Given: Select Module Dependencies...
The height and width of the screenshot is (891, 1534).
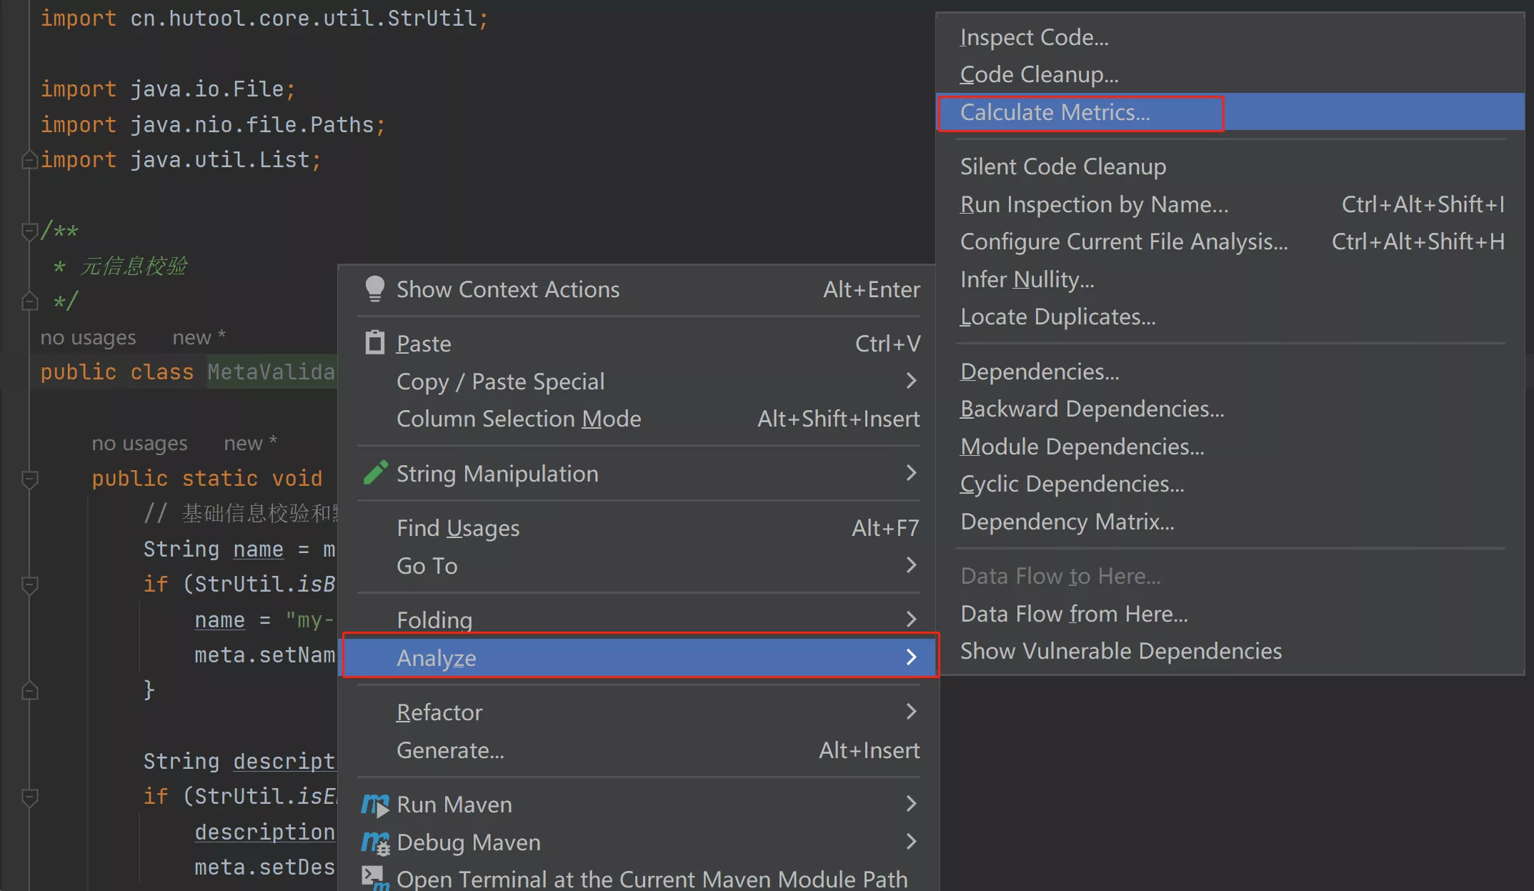Looking at the screenshot, I should click(1230, 447).
